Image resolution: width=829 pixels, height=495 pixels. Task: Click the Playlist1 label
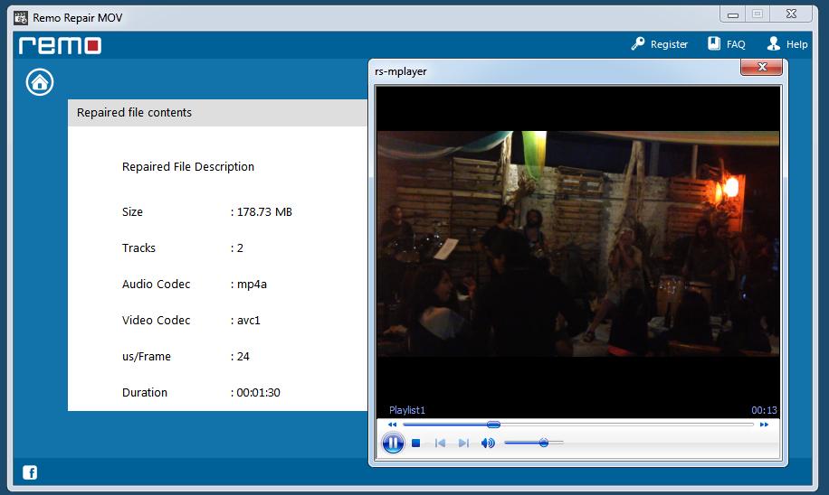click(x=407, y=410)
